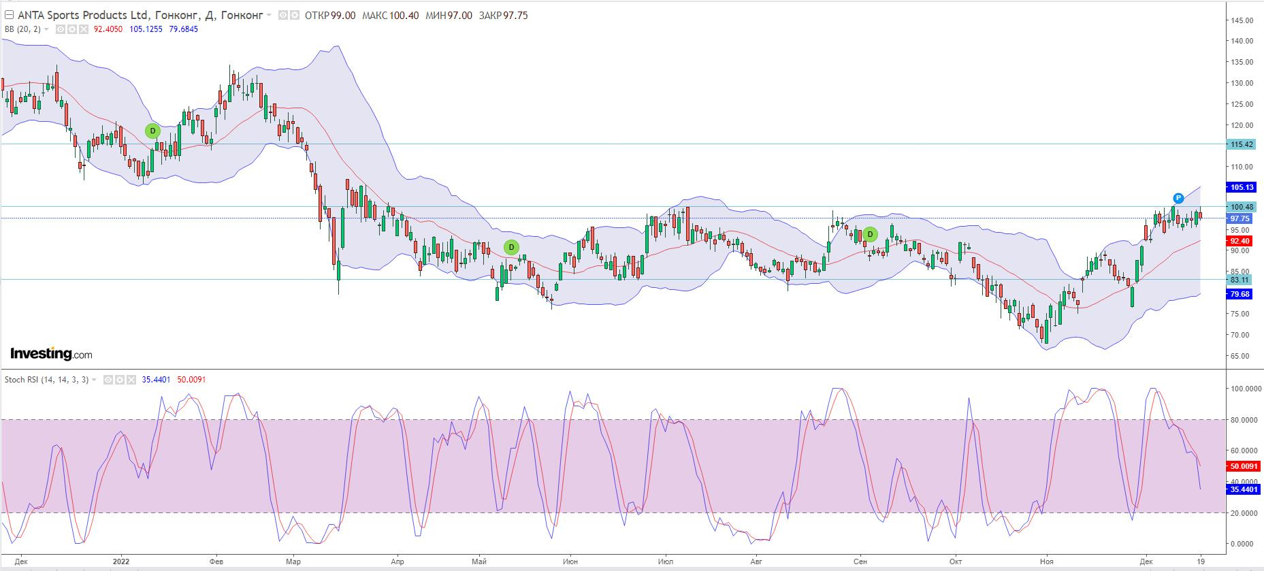Click the Investing.com logo link
This screenshot has height=571, width=1264.
[51, 354]
